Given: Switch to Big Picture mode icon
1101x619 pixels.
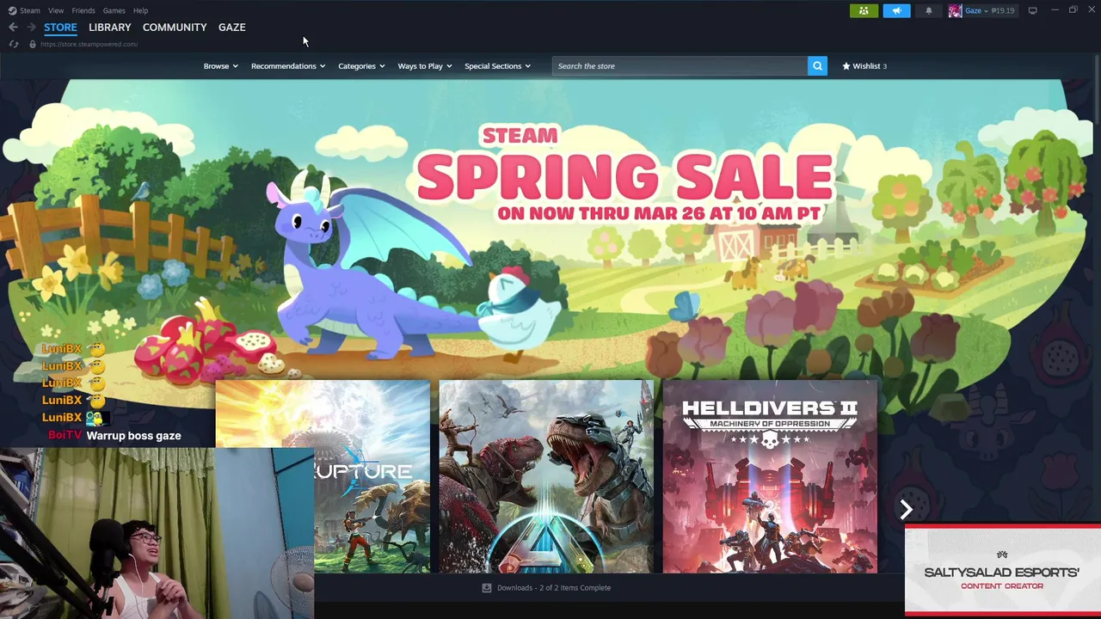Looking at the screenshot, I should click(x=1032, y=10).
